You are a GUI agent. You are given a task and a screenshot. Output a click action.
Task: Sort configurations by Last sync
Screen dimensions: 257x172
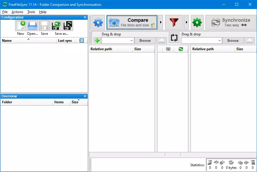tap(66, 41)
